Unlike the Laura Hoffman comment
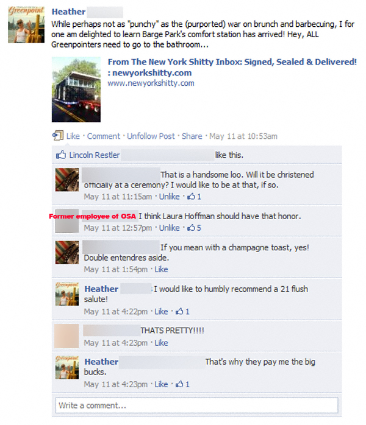The height and width of the screenshot is (425, 366). click(169, 228)
